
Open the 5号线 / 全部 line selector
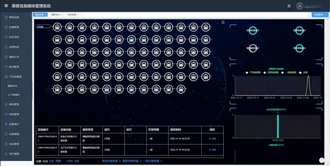click(x=82, y=161)
